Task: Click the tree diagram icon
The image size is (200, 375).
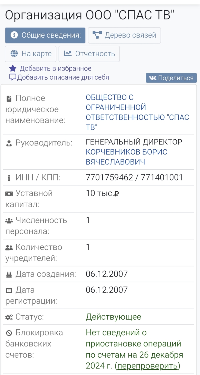Action: [97, 35]
